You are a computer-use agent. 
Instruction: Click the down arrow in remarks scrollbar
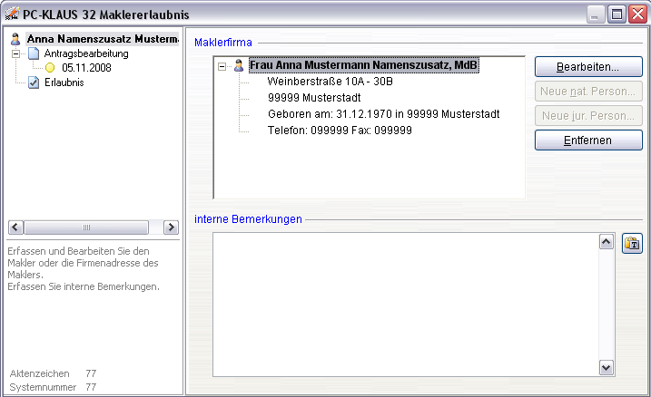pos(607,367)
